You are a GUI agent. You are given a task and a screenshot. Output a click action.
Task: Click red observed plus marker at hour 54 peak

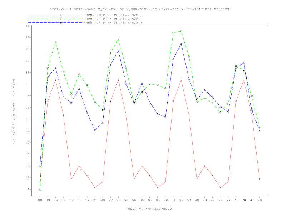point(181,80)
